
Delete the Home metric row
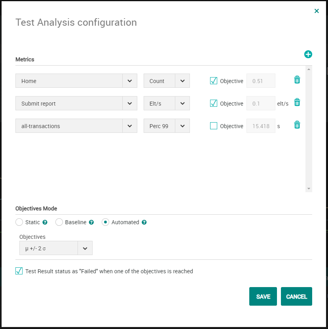[297, 80]
